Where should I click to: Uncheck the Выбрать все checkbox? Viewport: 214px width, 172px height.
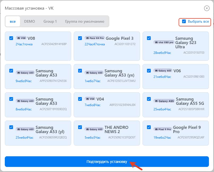tap(184, 21)
